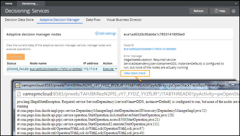Open the Execute action dropdown
Screen dimensions: 240x136
pyautogui.click(x=110, y=69)
